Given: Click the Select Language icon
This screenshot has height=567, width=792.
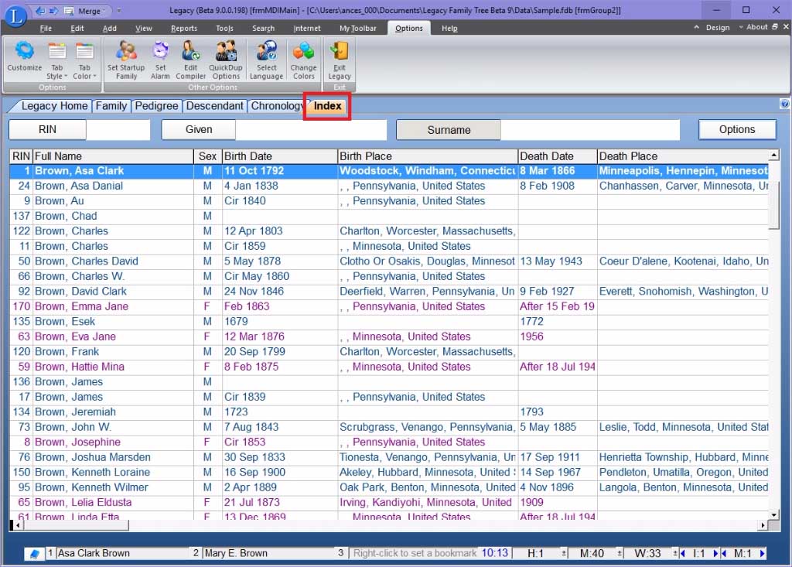Looking at the screenshot, I should click(x=266, y=60).
